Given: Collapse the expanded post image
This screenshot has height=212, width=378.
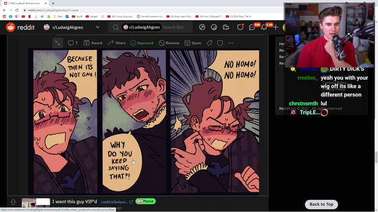Looking at the screenshot, I should click(58, 43).
